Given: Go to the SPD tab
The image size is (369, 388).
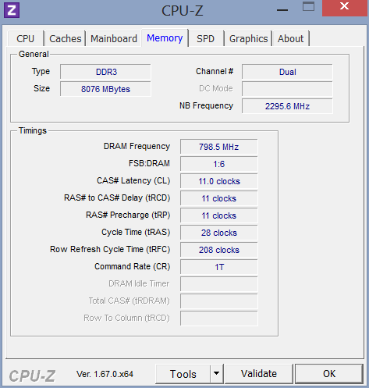Looking at the screenshot, I should (x=205, y=39).
